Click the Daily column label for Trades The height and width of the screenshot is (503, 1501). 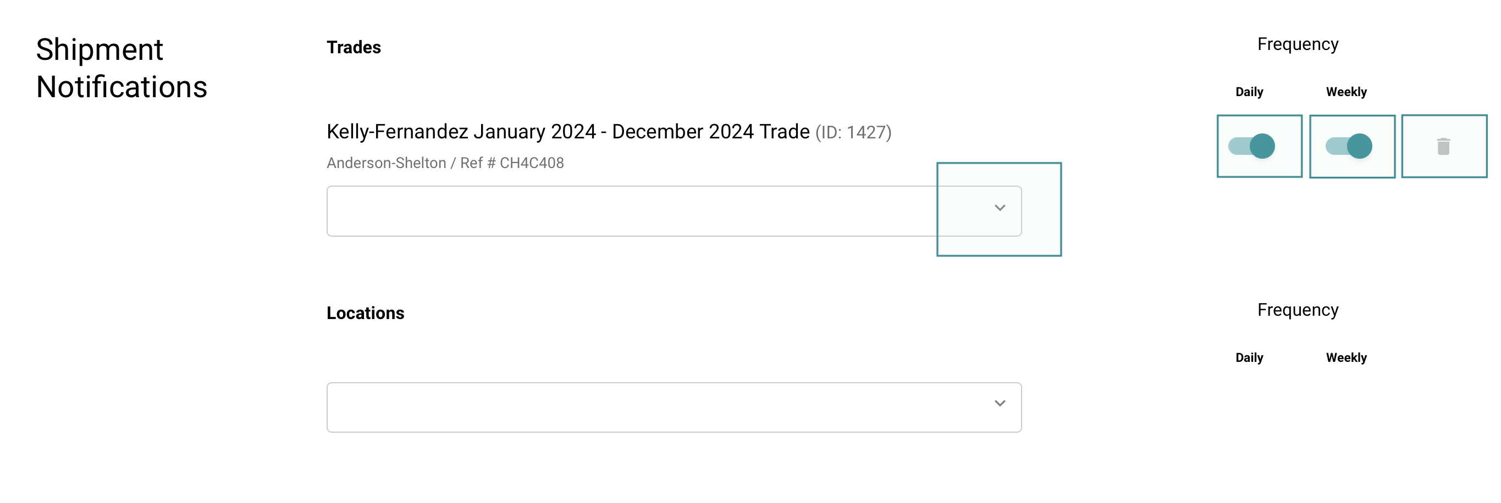point(1249,92)
